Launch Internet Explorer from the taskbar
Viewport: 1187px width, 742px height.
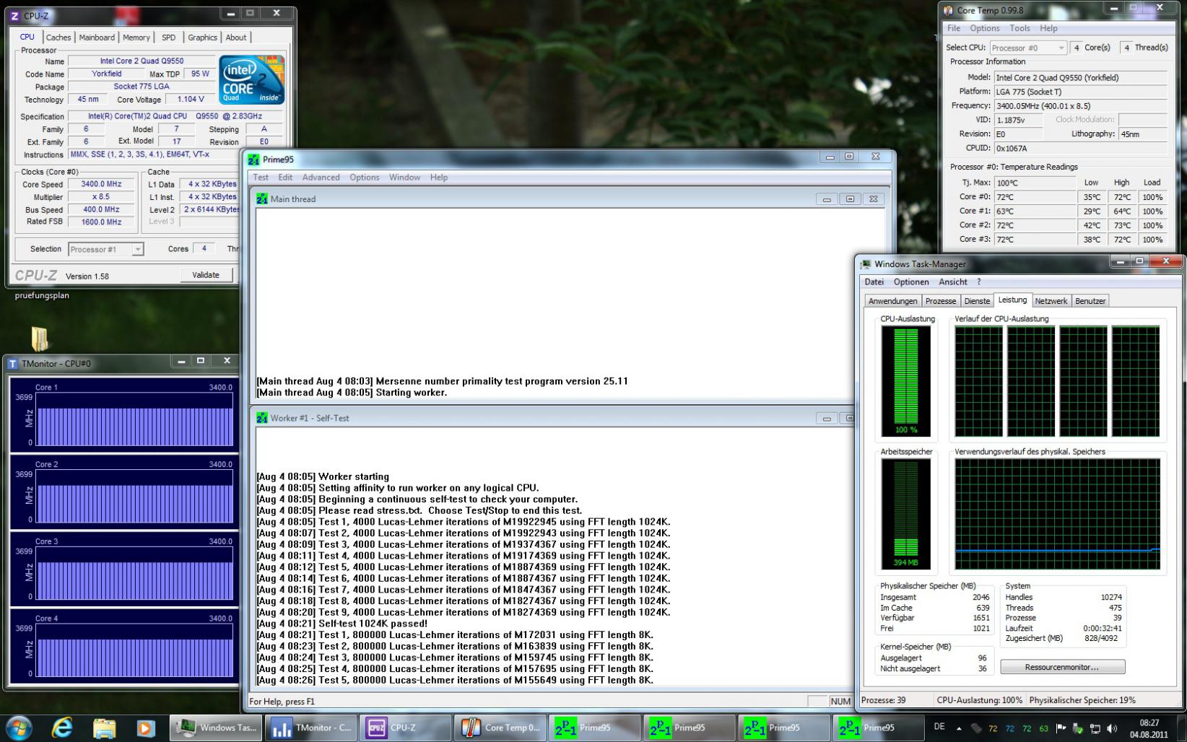[x=63, y=728]
